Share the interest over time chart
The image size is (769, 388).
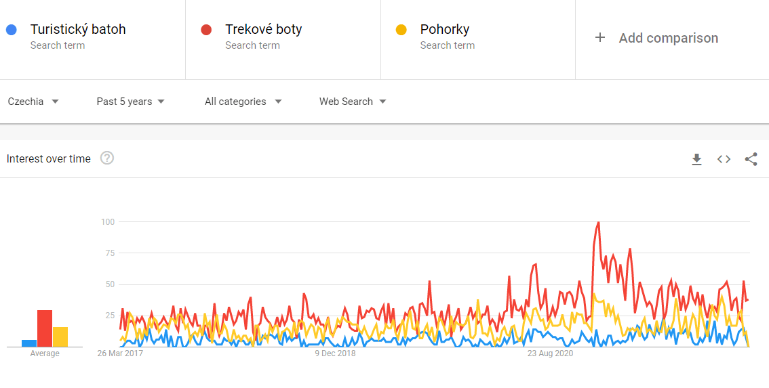pyautogui.click(x=751, y=159)
